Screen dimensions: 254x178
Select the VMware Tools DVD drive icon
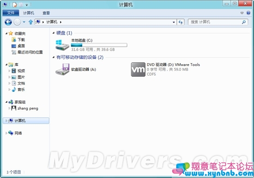[x=138, y=70]
